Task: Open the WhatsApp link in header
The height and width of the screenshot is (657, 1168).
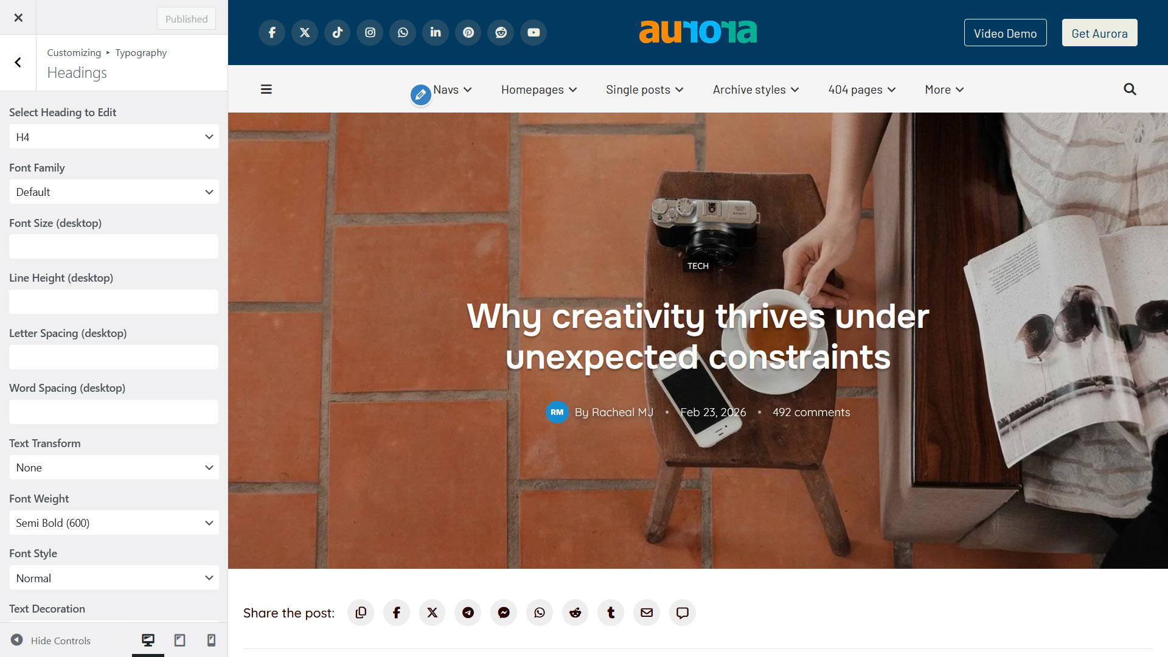Action: 403,33
